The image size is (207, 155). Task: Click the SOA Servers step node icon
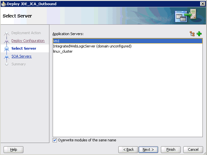[x=6, y=57]
